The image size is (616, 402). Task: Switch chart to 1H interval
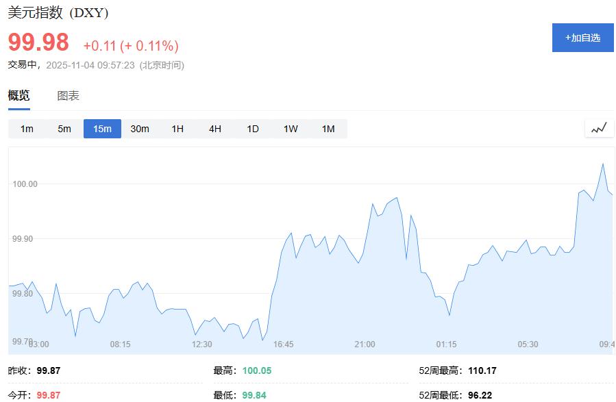point(177,128)
